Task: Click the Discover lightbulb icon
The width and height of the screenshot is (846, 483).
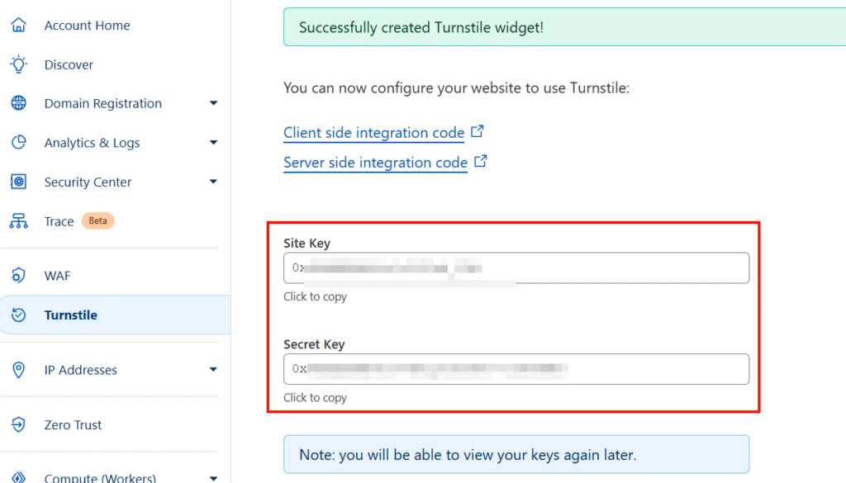Action: coord(18,64)
